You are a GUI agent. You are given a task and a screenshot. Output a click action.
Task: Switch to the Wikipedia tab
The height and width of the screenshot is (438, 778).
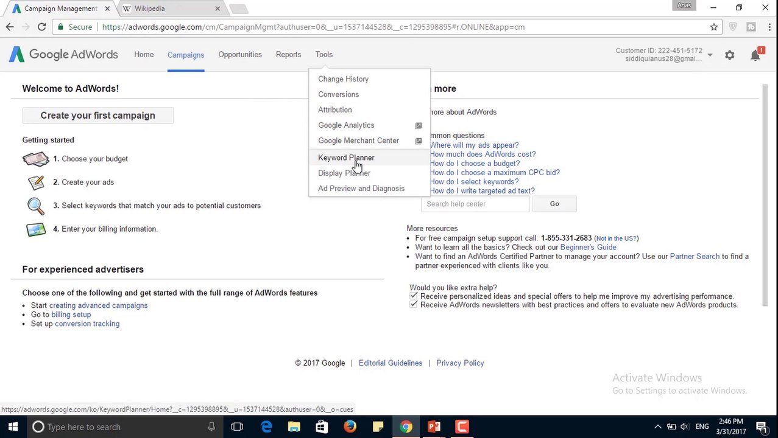[x=171, y=9]
